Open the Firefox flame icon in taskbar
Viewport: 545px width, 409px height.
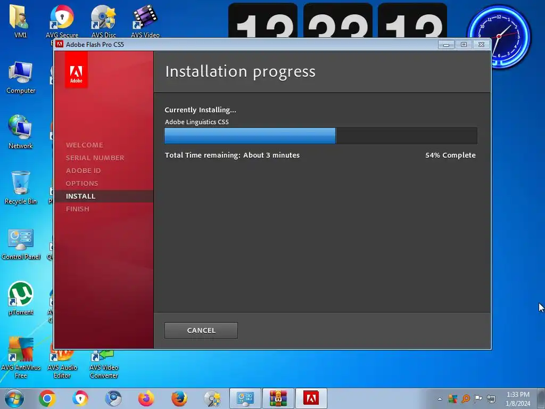[x=146, y=398]
